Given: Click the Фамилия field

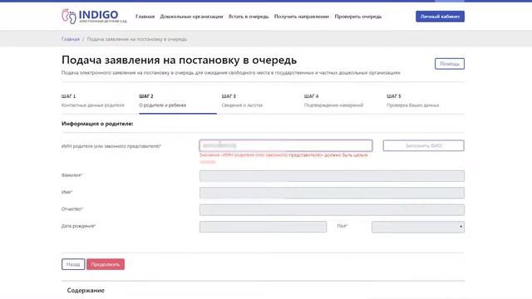Looking at the screenshot, I should (x=332, y=176).
